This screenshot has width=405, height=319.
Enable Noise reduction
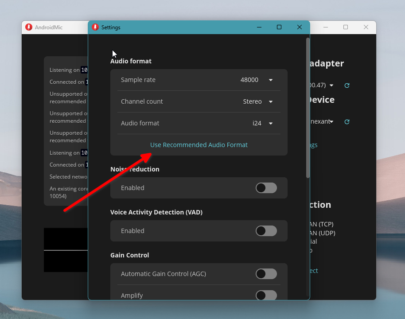tap(266, 188)
